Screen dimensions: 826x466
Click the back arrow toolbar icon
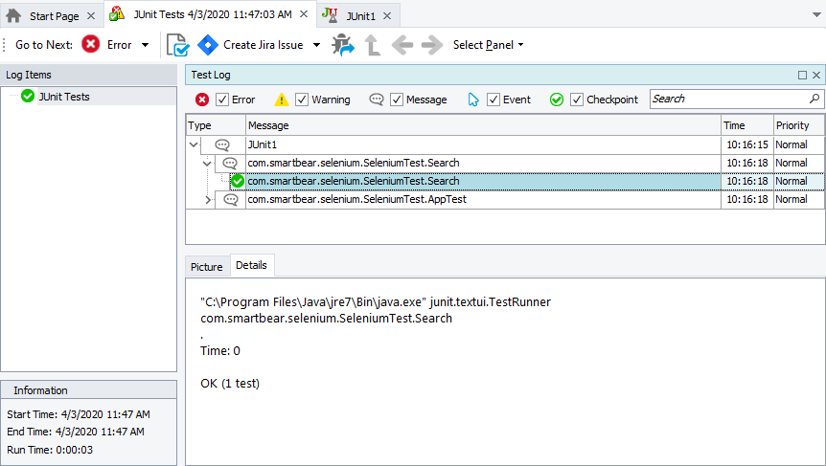coord(402,45)
